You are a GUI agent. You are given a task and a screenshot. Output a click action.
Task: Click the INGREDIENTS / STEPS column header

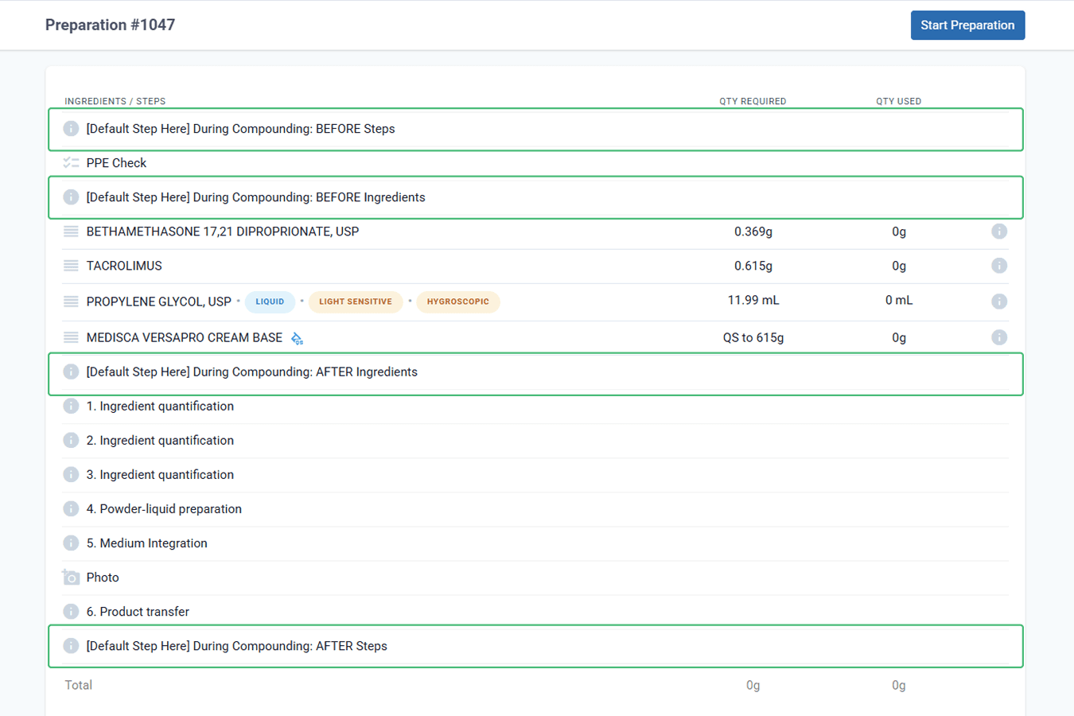coord(115,101)
